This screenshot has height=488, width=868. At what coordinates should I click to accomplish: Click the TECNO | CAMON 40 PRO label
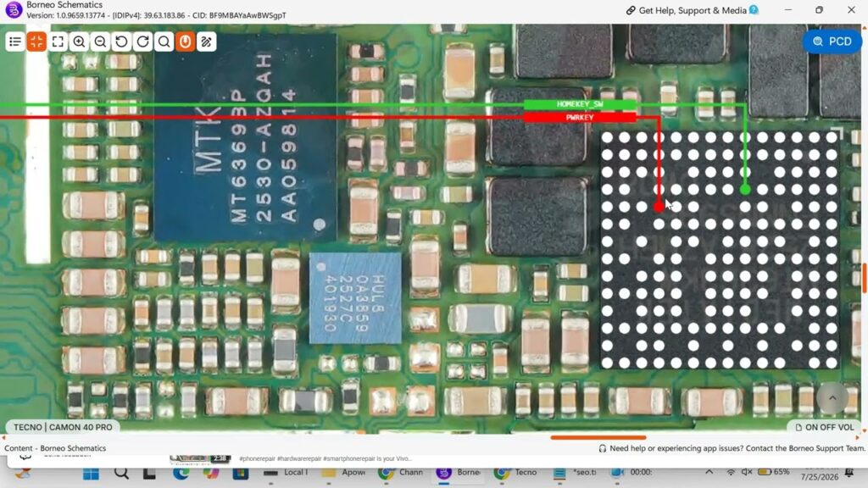[x=63, y=427]
